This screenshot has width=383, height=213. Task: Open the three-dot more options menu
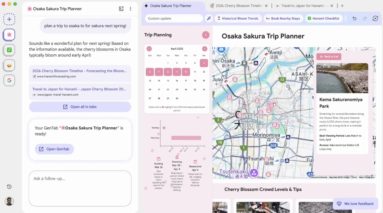click(130, 9)
